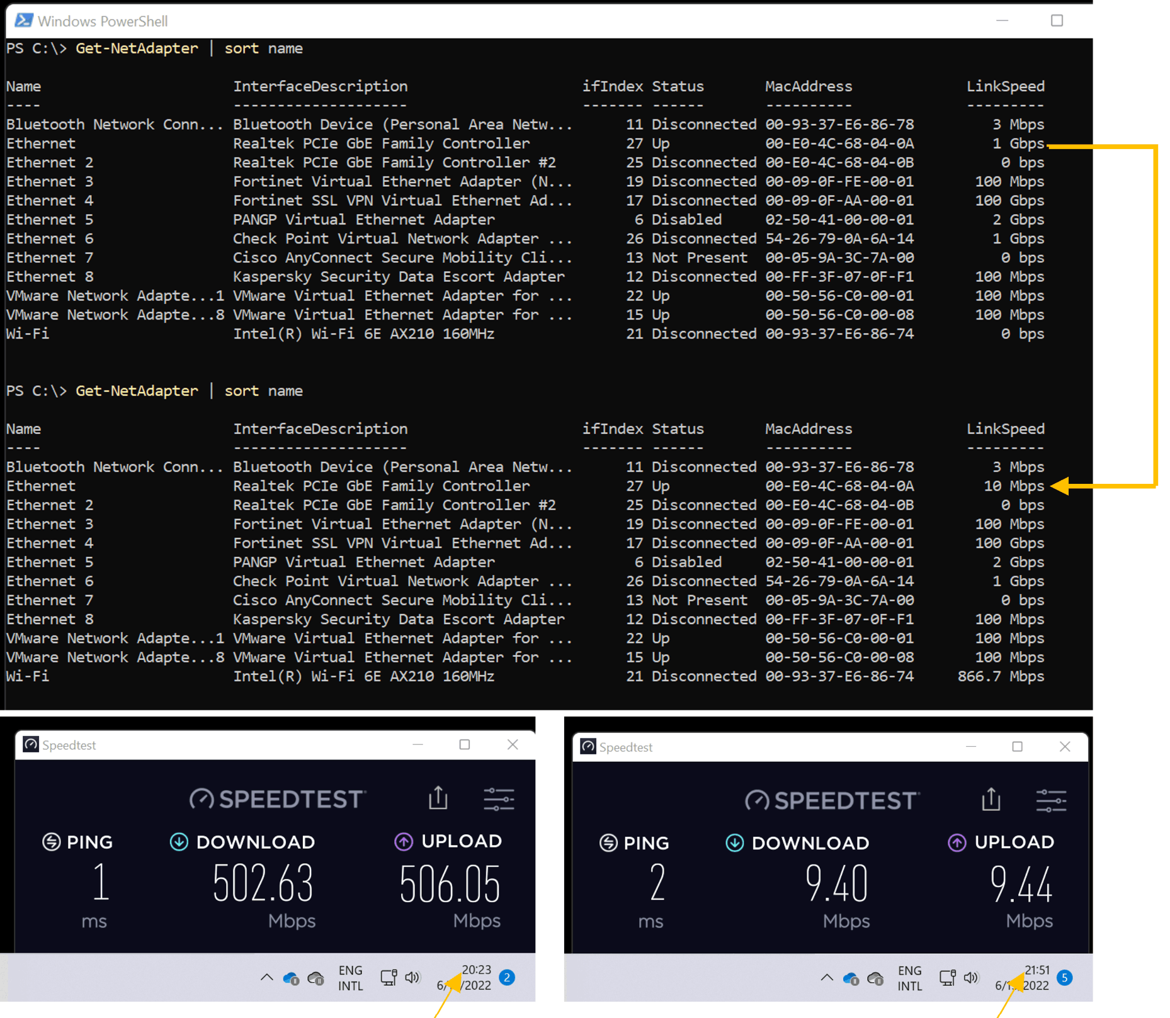
Task: Expand the hidden tray icons chevron on left taskbar
Action: (266, 977)
